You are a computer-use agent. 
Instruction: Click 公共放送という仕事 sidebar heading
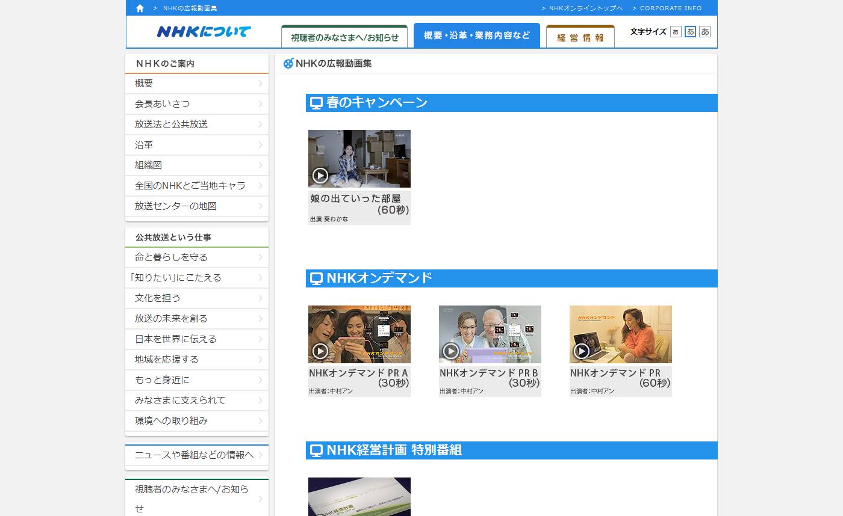pyautogui.click(x=173, y=238)
